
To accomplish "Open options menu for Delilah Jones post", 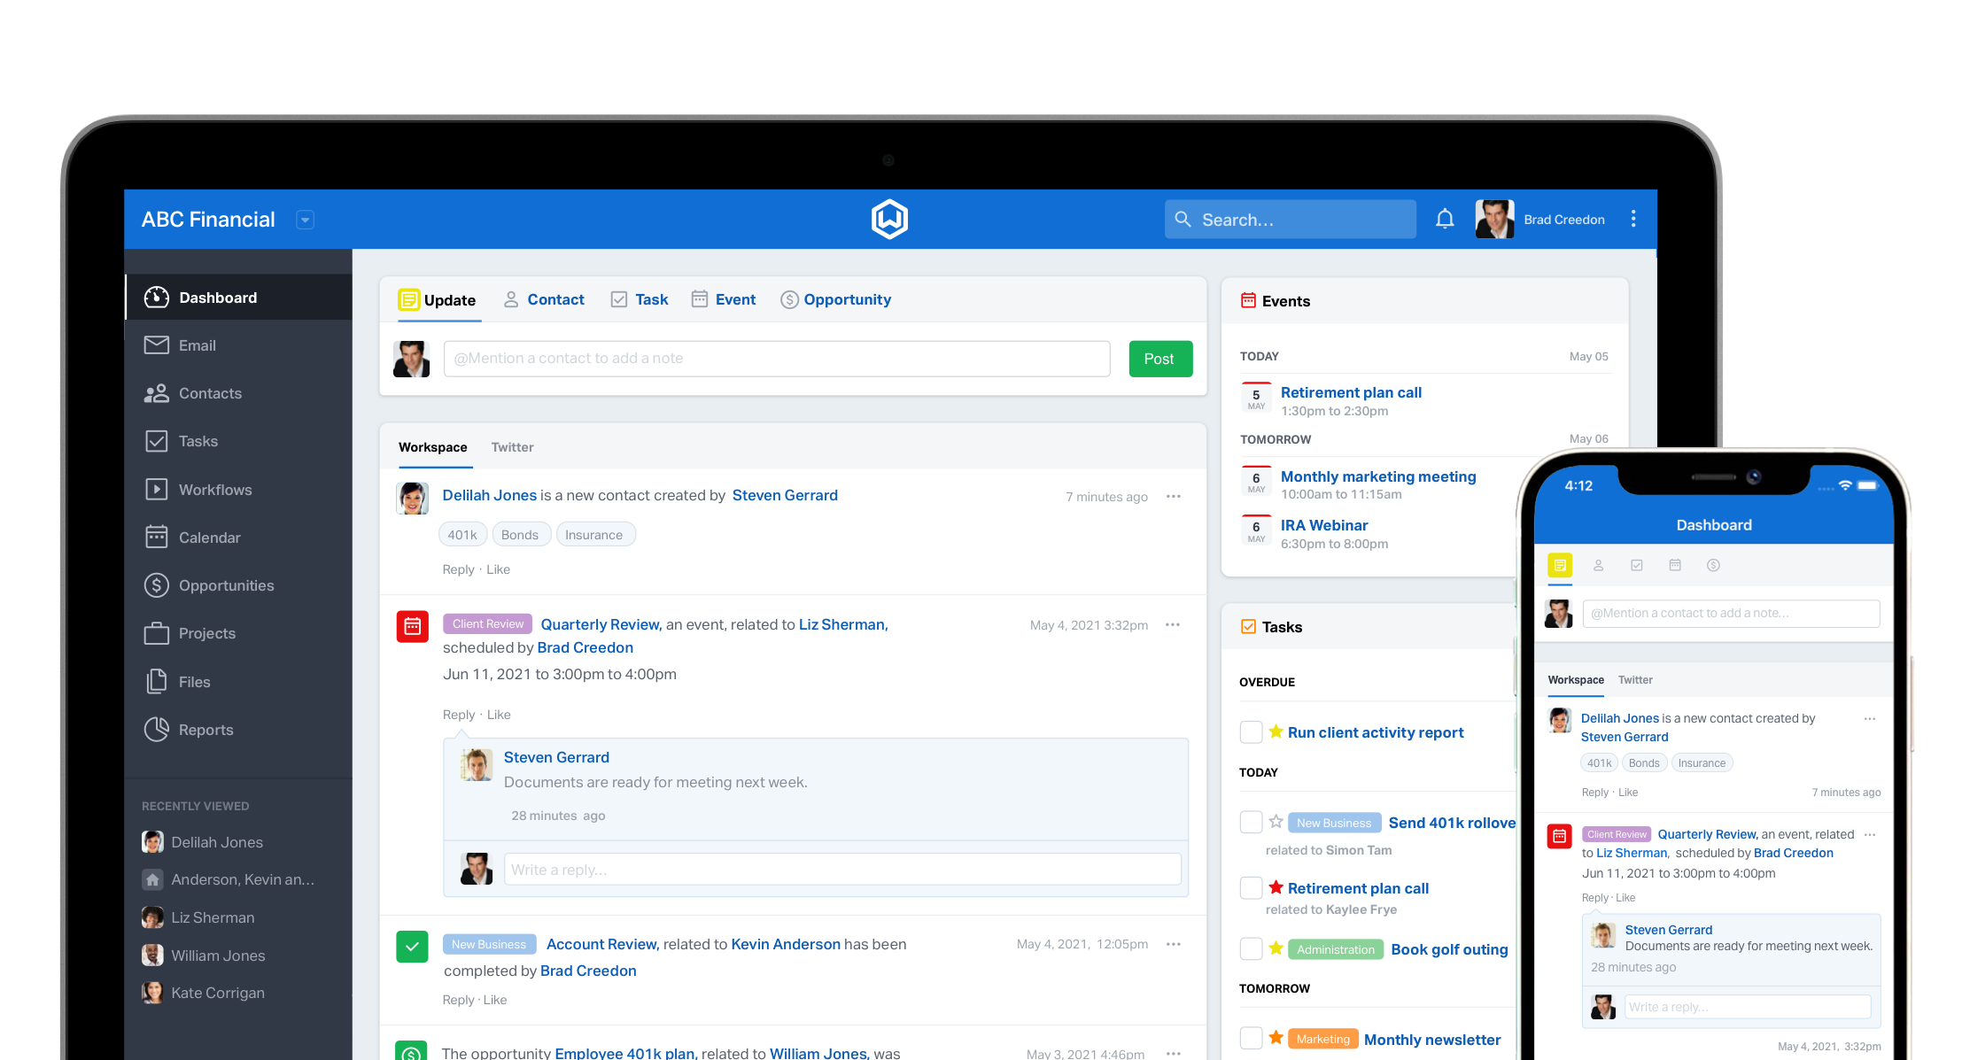I will (x=1174, y=497).
